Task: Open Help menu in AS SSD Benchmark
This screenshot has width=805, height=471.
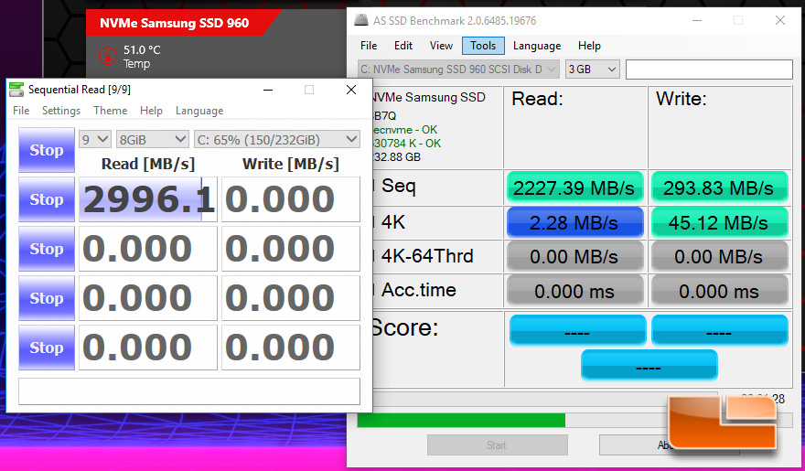Action: (589, 46)
